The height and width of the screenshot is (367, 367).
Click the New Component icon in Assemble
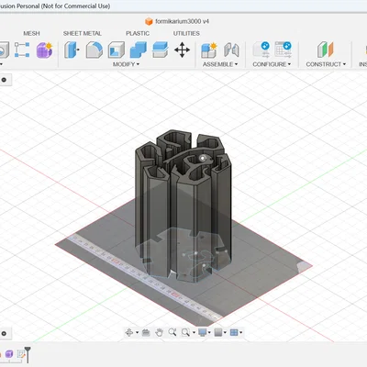click(209, 50)
